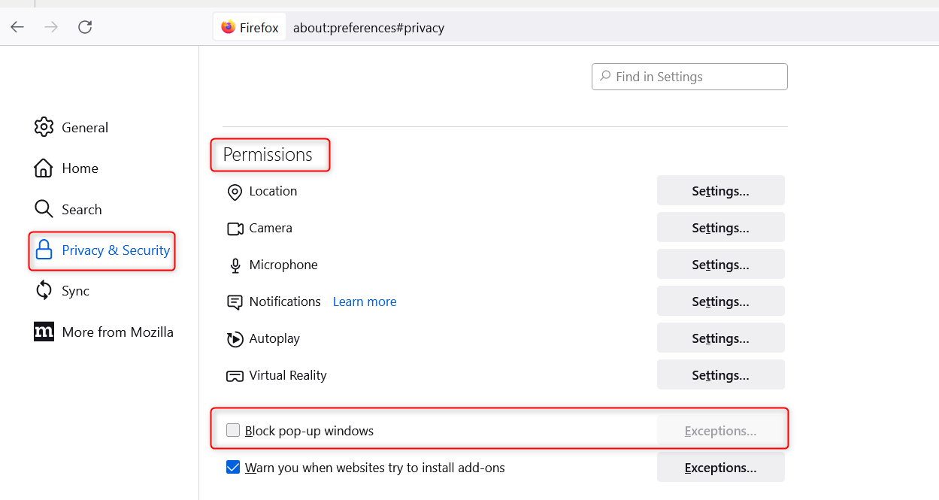
Task: Click the Mozilla logo icon in sidebar
Action: (44, 332)
